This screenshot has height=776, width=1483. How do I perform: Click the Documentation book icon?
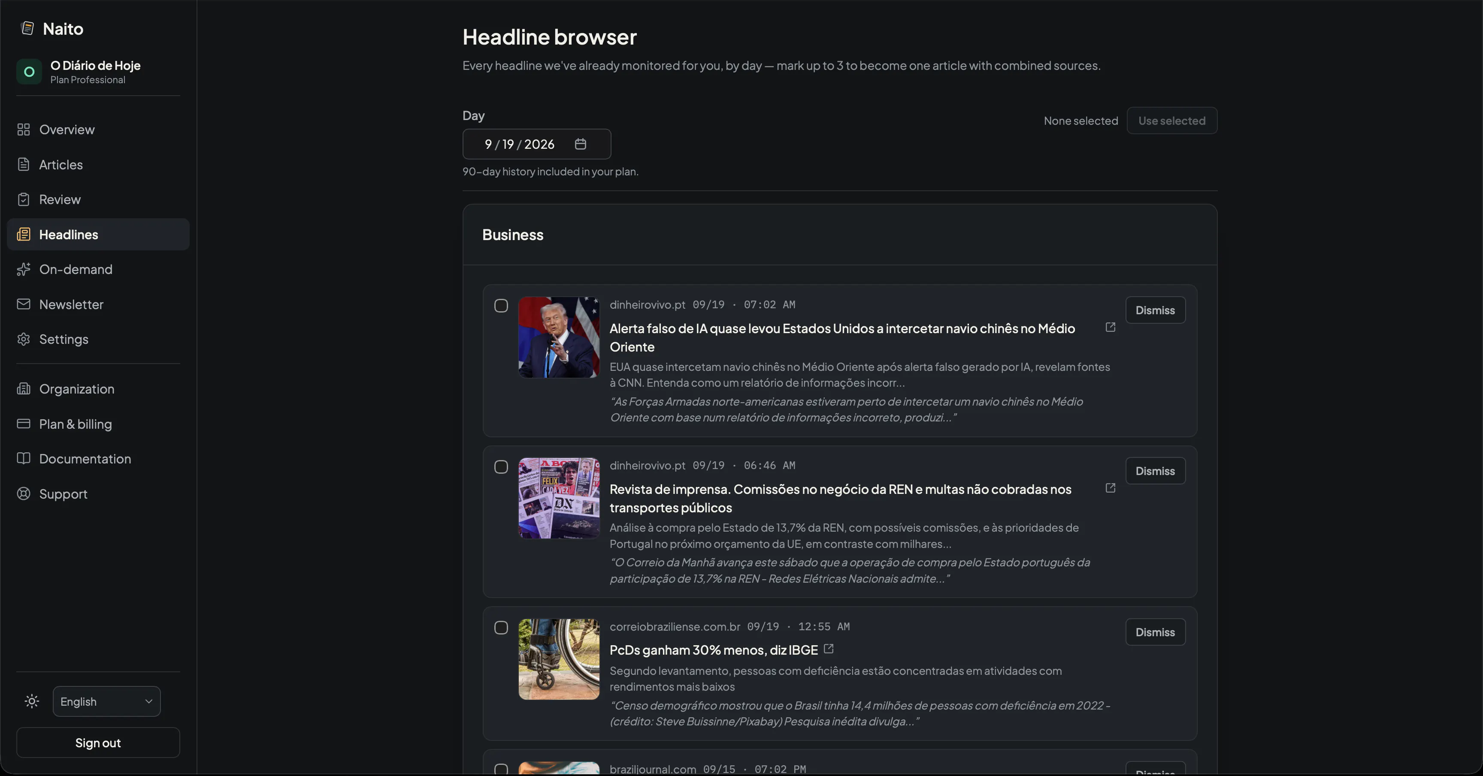[x=24, y=458]
